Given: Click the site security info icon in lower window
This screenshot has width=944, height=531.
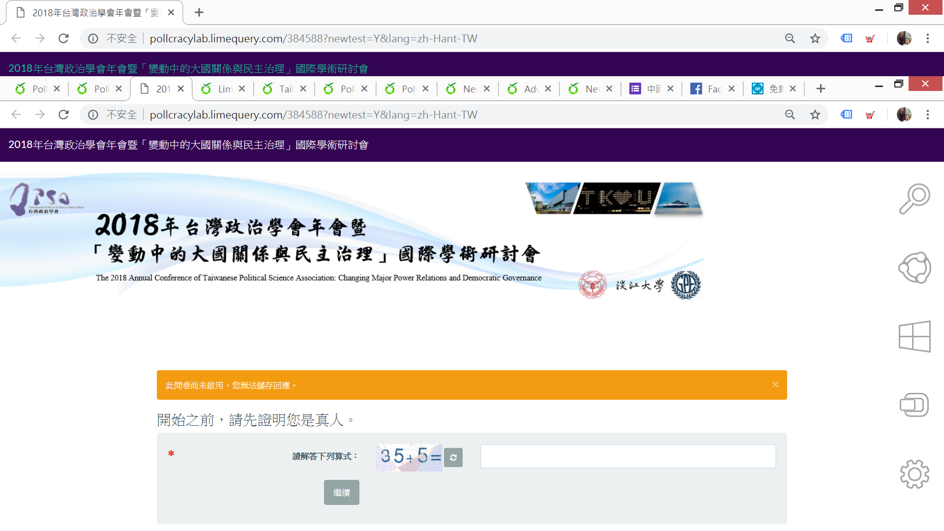Looking at the screenshot, I should pos(93,115).
